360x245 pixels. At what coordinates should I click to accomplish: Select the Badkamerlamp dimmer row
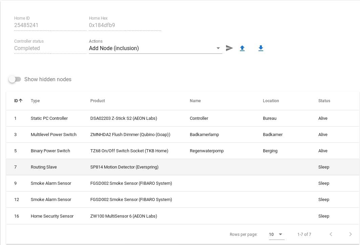coord(130,135)
